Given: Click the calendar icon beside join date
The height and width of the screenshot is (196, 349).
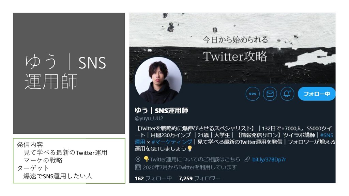Looking at the screenshot, I should click(138, 167).
